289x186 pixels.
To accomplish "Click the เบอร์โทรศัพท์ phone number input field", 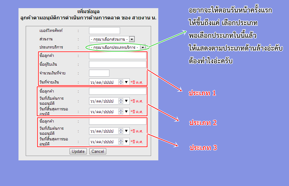I will pyautogui.click(x=104, y=31).
